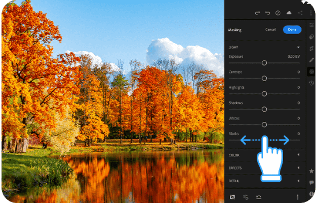Click the star rating icon
317x203 pixels.
coord(311,171)
